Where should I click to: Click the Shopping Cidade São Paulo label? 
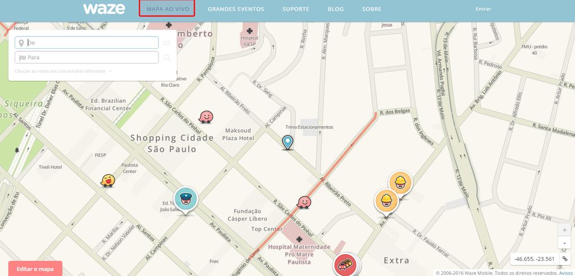[x=172, y=143]
